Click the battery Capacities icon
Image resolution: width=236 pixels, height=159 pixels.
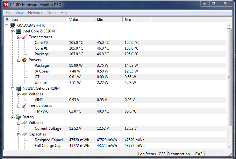(25, 134)
